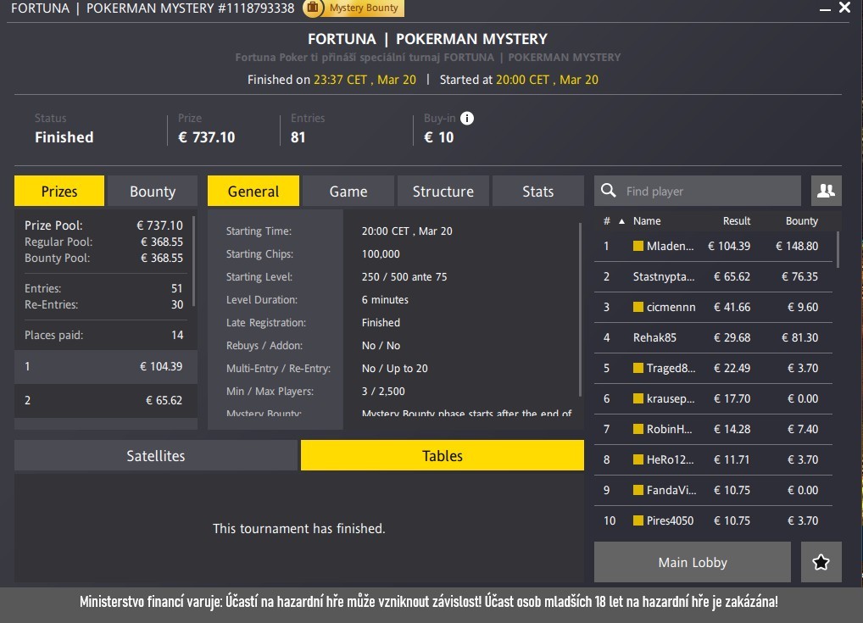Open the Stats tab

click(x=537, y=191)
